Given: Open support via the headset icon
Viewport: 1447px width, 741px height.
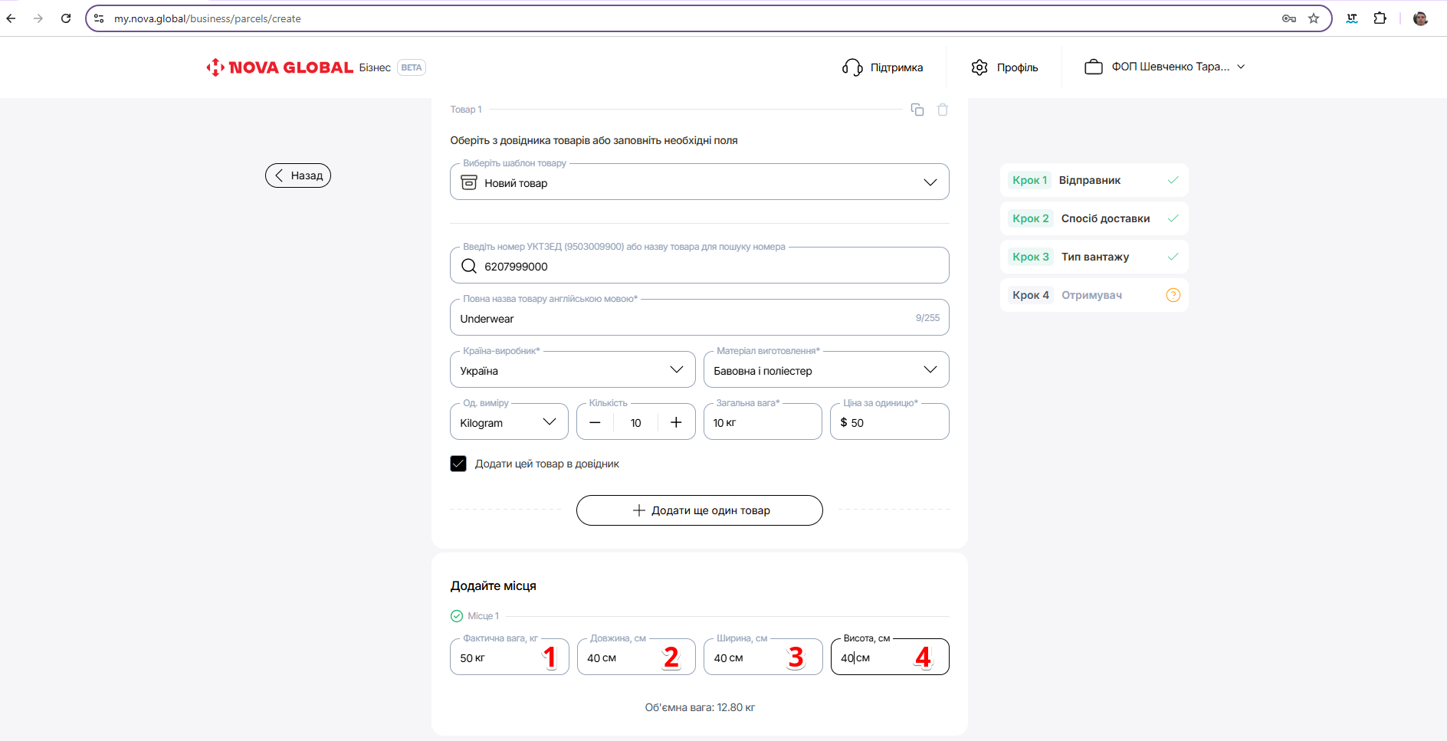Looking at the screenshot, I should pyautogui.click(x=852, y=67).
